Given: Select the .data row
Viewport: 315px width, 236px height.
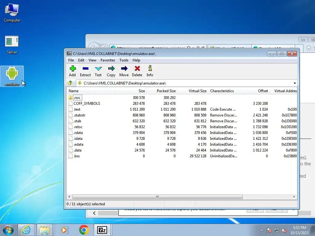Looking at the screenshot, I should [182, 150].
